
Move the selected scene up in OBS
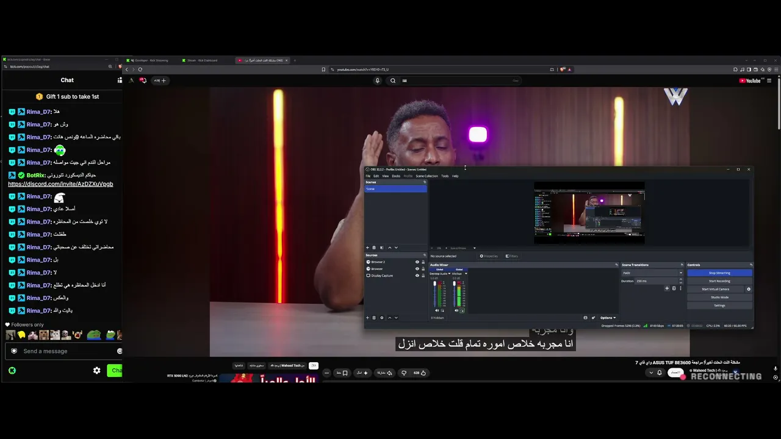click(389, 248)
